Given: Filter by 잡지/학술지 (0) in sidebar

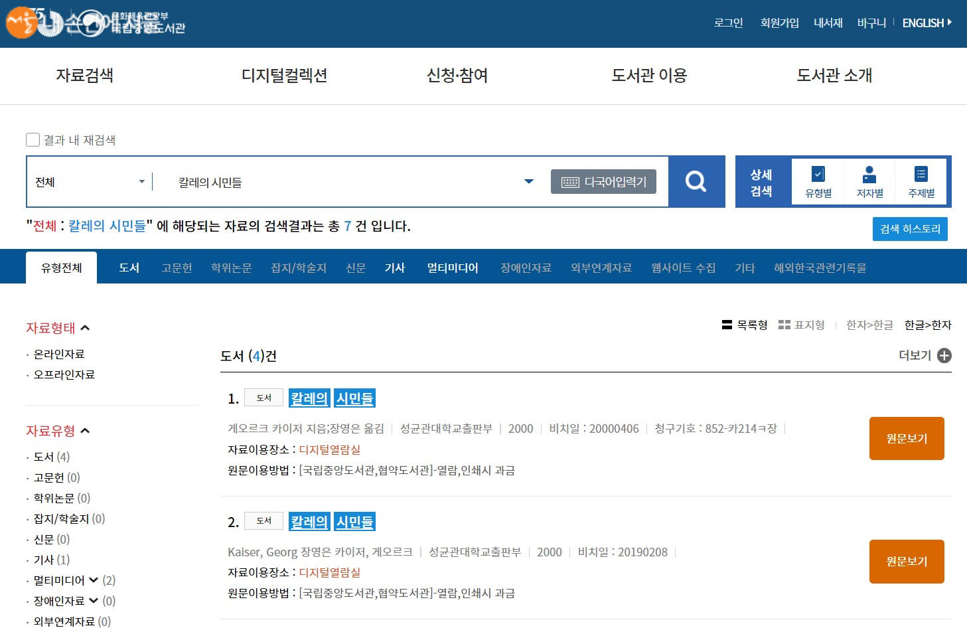Looking at the screenshot, I should pyautogui.click(x=69, y=518).
